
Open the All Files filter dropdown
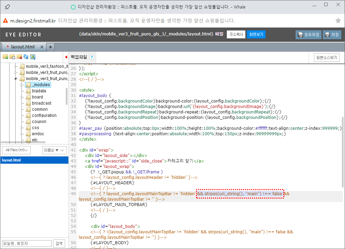tap(16, 150)
